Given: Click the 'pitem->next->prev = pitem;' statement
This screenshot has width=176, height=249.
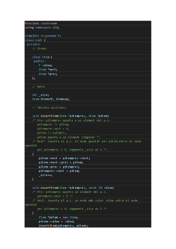Looking at the screenshot, I should click(x=61, y=162).
